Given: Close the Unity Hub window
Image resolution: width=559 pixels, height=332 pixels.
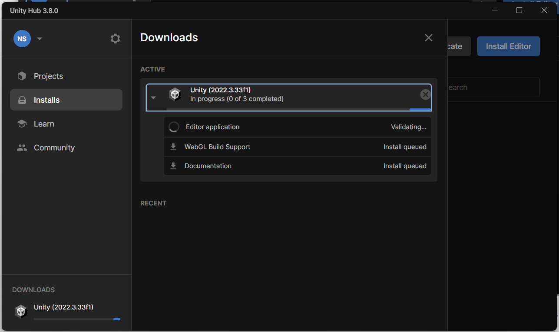Looking at the screenshot, I should coord(544,10).
